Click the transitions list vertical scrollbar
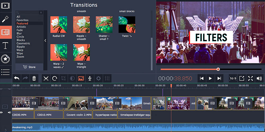Viewport: 265px width, 132px height. [152, 54]
